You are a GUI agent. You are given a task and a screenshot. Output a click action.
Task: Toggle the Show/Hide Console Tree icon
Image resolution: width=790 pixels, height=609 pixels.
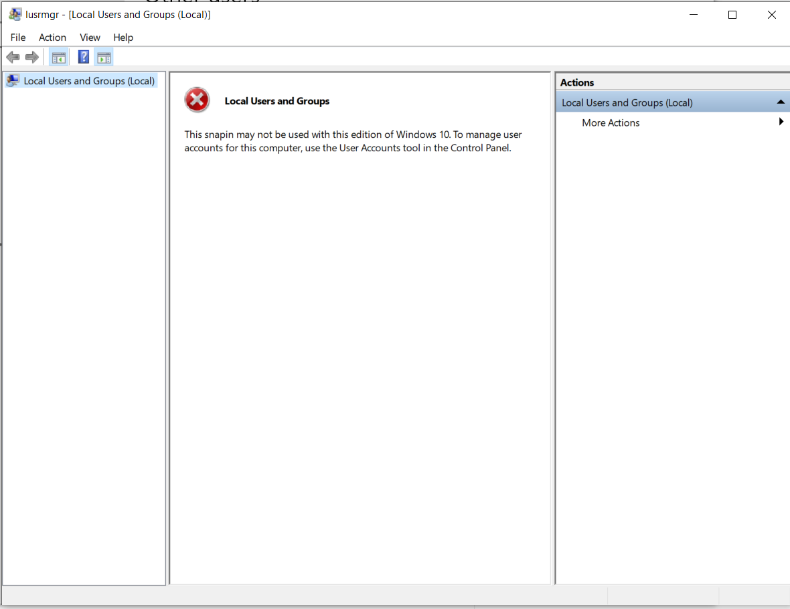[59, 58]
